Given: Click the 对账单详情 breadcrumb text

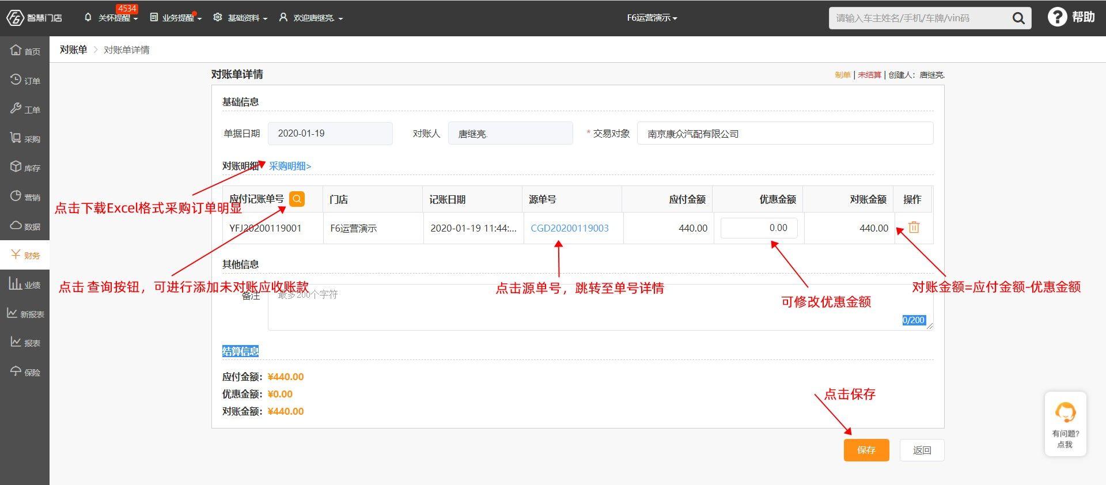Looking at the screenshot, I should (126, 50).
